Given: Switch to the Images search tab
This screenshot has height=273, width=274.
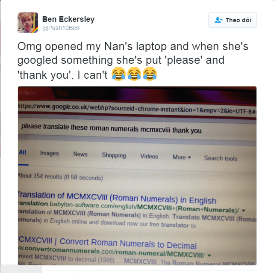Looking at the screenshot, I should click(50, 153).
